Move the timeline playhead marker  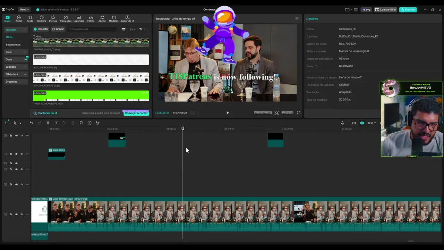tap(183, 128)
